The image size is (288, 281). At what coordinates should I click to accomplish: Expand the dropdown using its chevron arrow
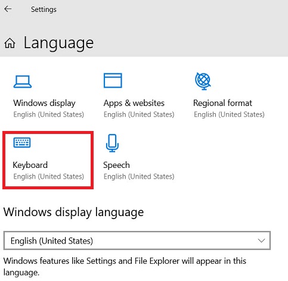[261, 241]
